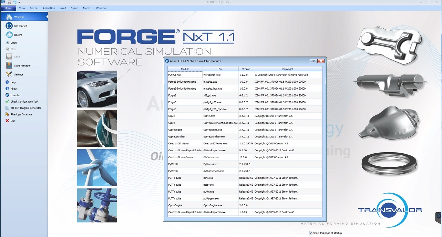Open the View ribbon tab
The width and height of the screenshot is (442, 237).
click(22, 8)
